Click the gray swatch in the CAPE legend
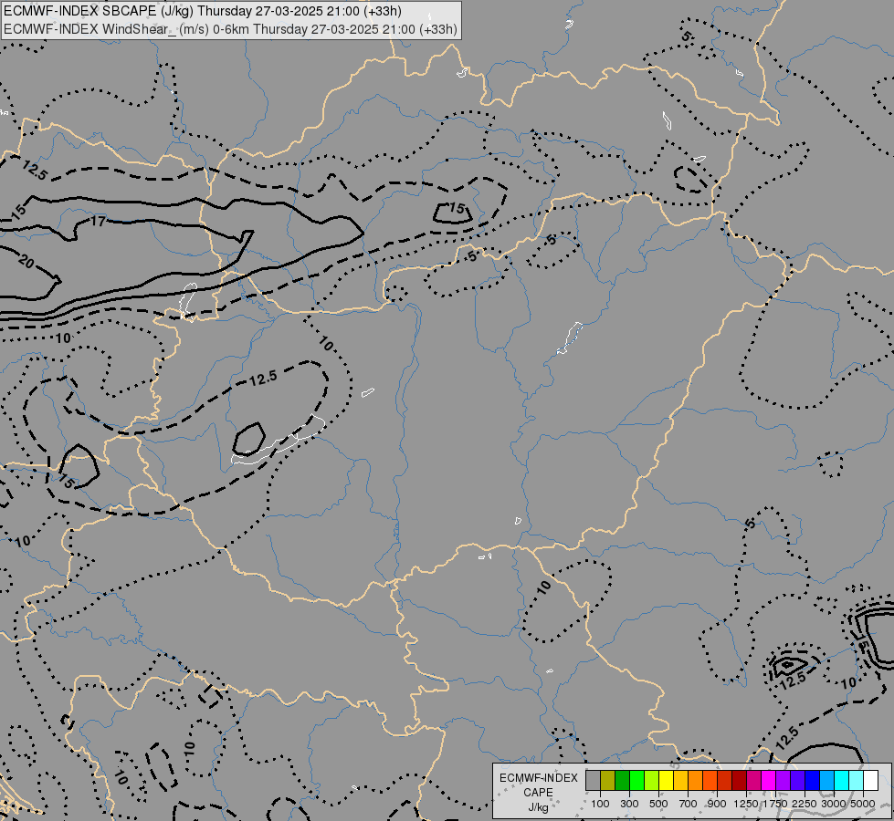 coord(593,780)
